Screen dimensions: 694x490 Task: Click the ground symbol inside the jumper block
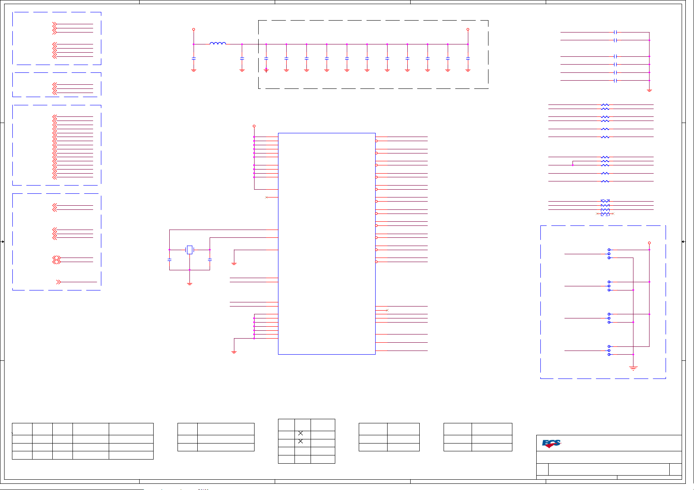633,368
